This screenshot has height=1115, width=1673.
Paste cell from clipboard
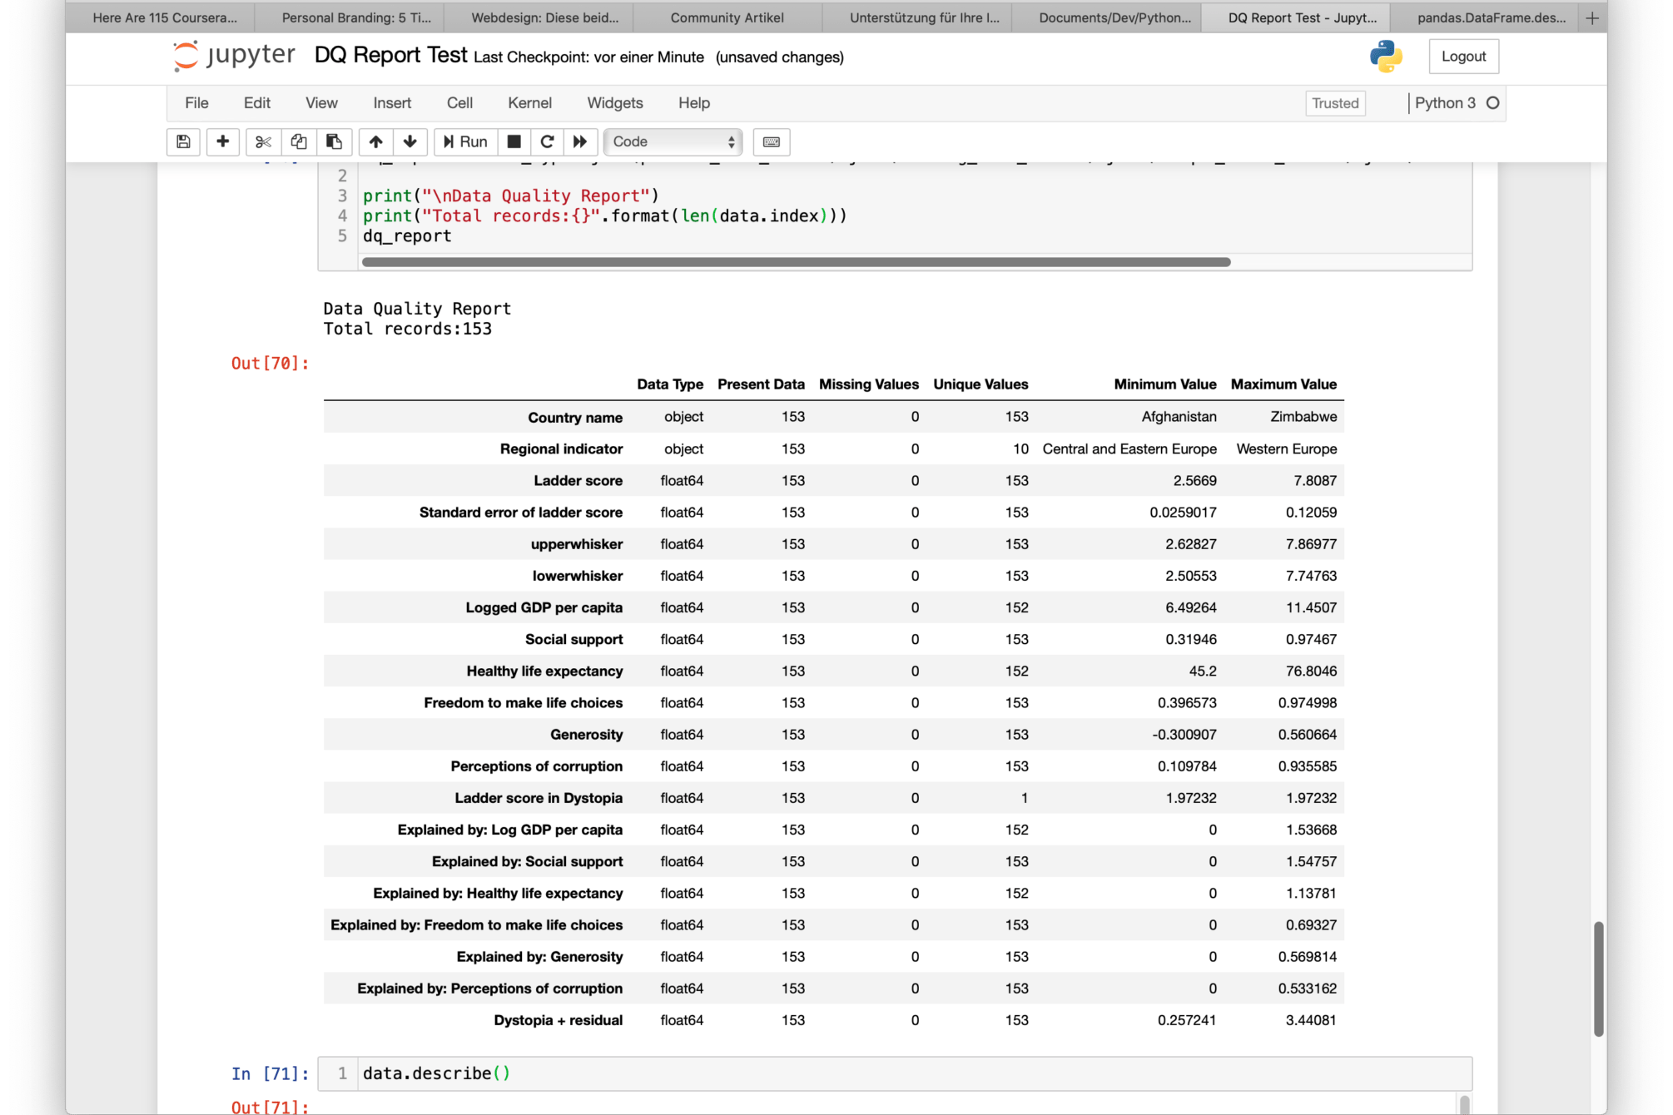click(x=334, y=141)
